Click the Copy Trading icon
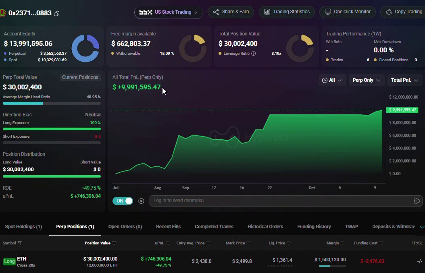Image resolution: width=425 pixels, height=273 pixels. pos(389,12)
